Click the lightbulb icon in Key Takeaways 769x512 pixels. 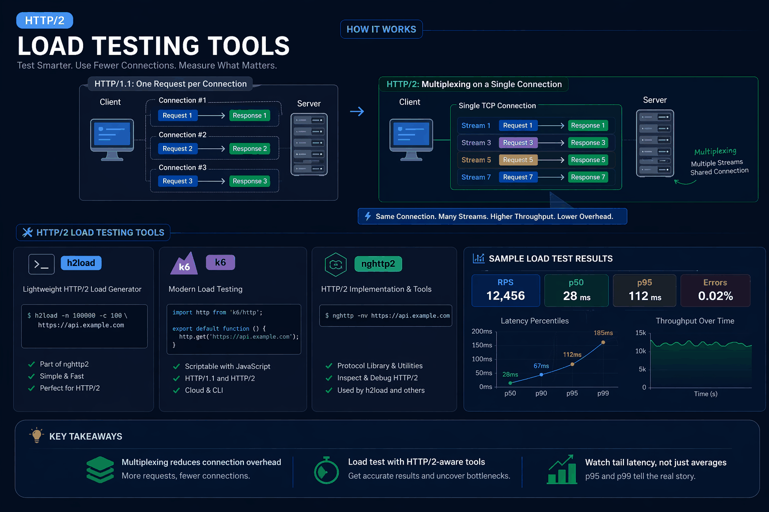point(36,435)
